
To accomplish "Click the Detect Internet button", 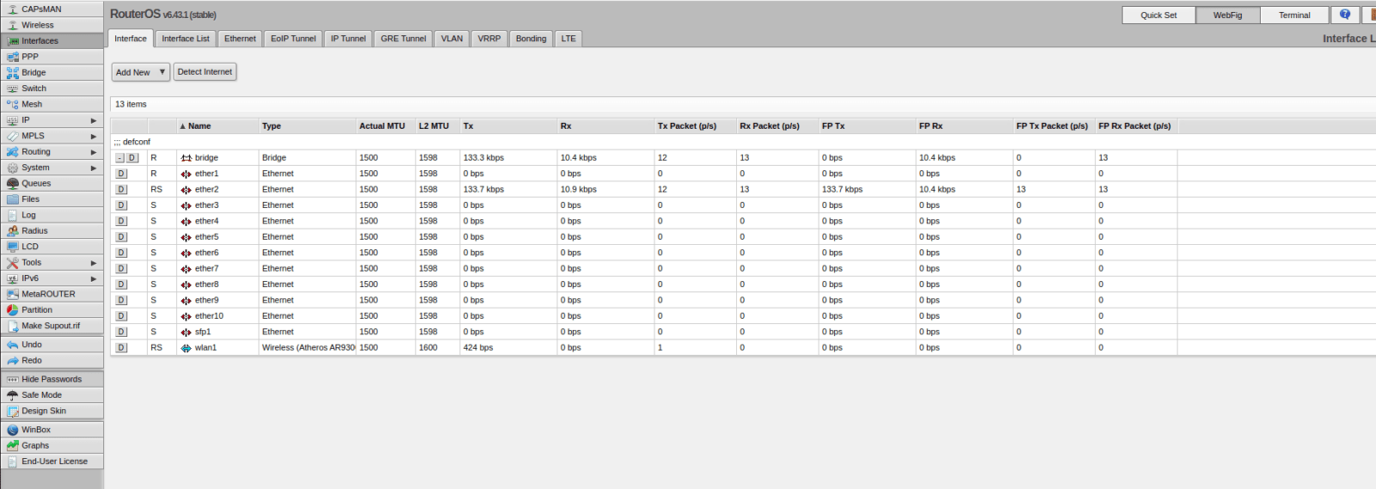I will [205, 72].
